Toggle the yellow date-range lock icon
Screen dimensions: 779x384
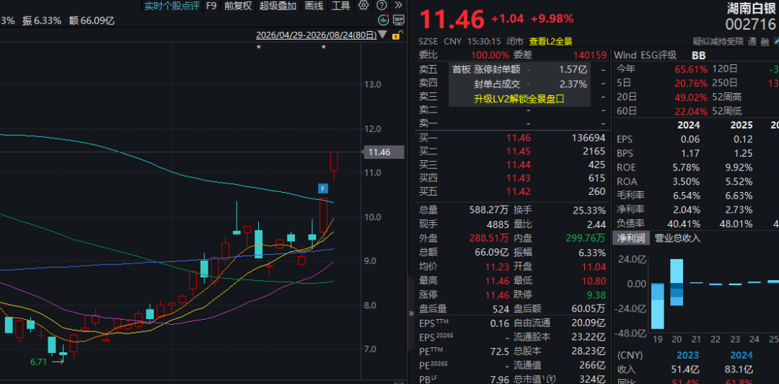coord(397,35)
